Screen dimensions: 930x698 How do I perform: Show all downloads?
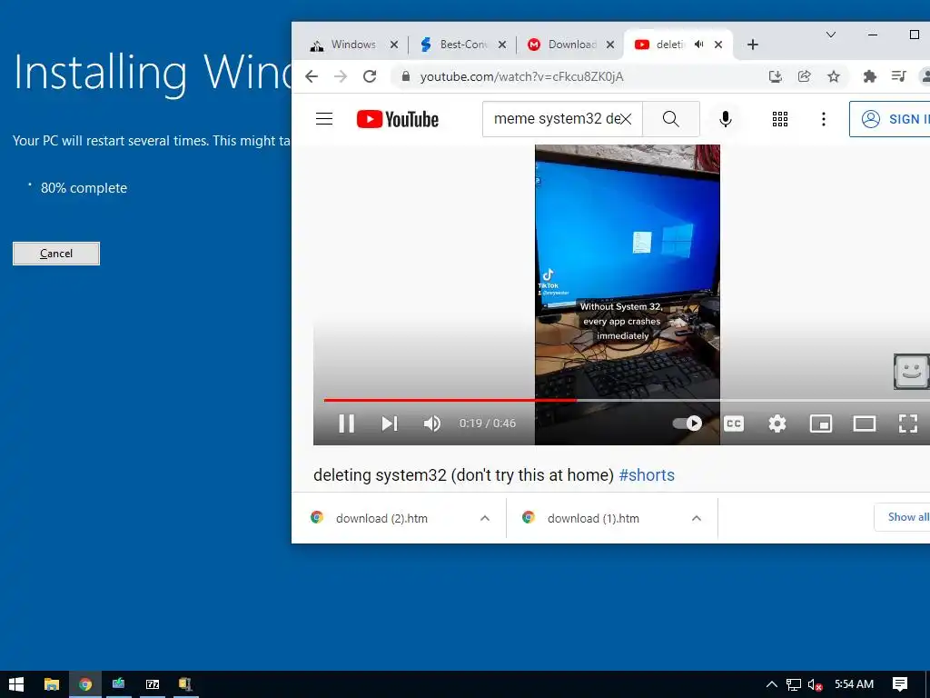903,517
